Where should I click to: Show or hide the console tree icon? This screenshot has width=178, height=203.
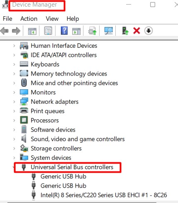point(32,31)
